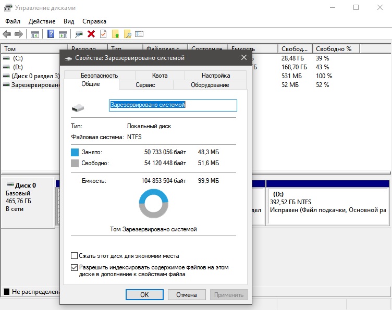Select the Общие tab

[x=91, y=84]
